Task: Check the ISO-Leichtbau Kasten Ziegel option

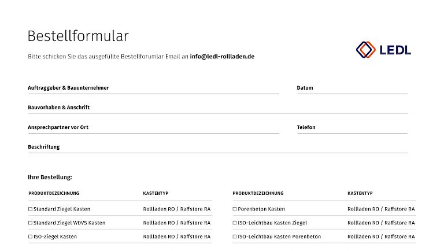Action: 235,223
